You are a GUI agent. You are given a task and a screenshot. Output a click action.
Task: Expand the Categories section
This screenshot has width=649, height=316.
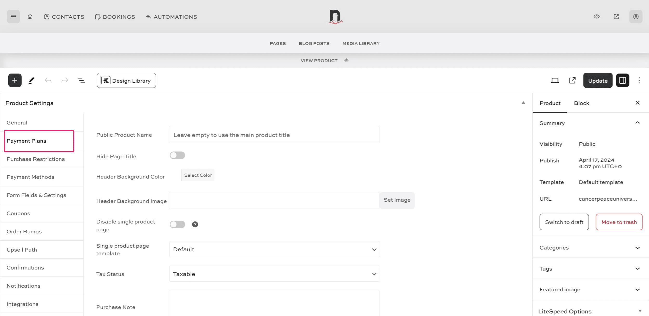(x=589, y=248)
